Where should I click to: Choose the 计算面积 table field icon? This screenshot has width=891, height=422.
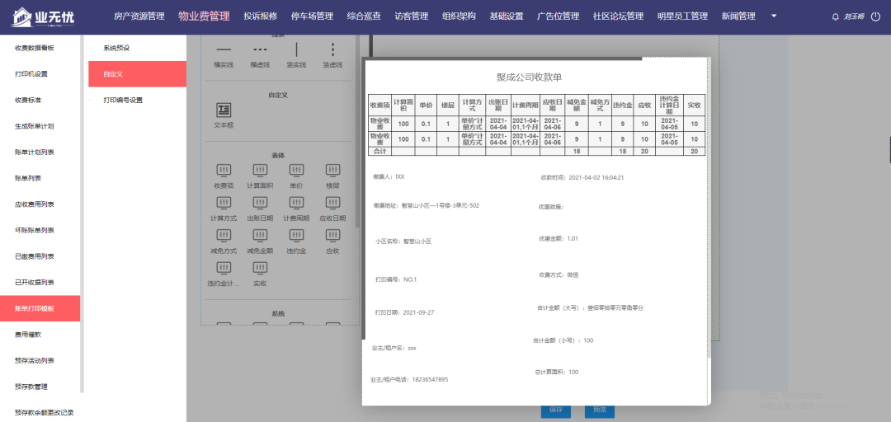(x=260, y=170)
